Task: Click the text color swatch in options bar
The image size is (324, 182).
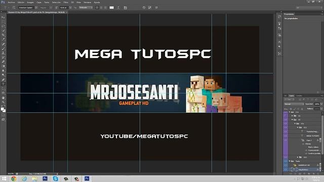Action: tap(111, 8)
